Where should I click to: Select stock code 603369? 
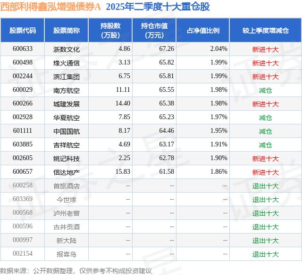coord(23,199)
